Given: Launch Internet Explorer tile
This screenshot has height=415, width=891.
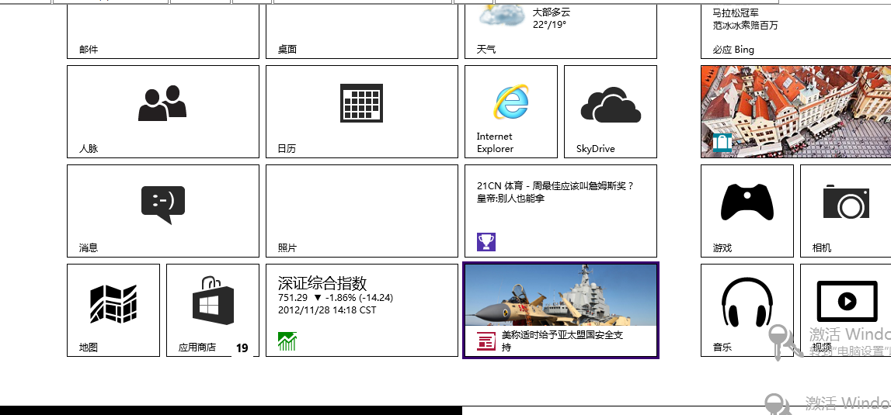Looking at the screenshot, I should (511, 112).
